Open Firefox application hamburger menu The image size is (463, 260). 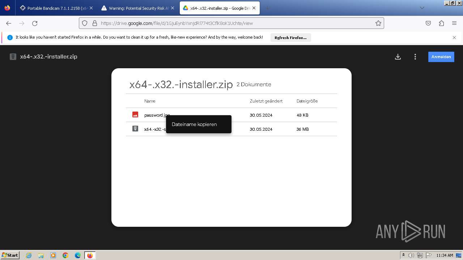click(454, 23)
